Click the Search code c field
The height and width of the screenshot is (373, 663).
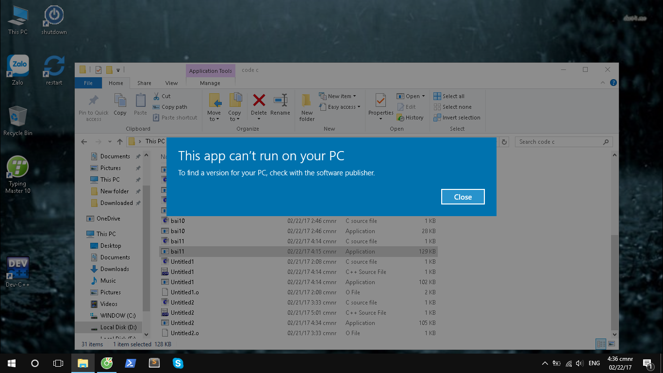point(558,142)
